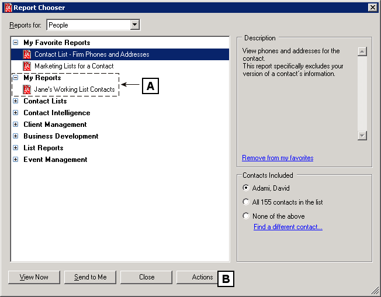Click the Find a different contact link
This screenshot has height=297, width=381.
point(288,227)
